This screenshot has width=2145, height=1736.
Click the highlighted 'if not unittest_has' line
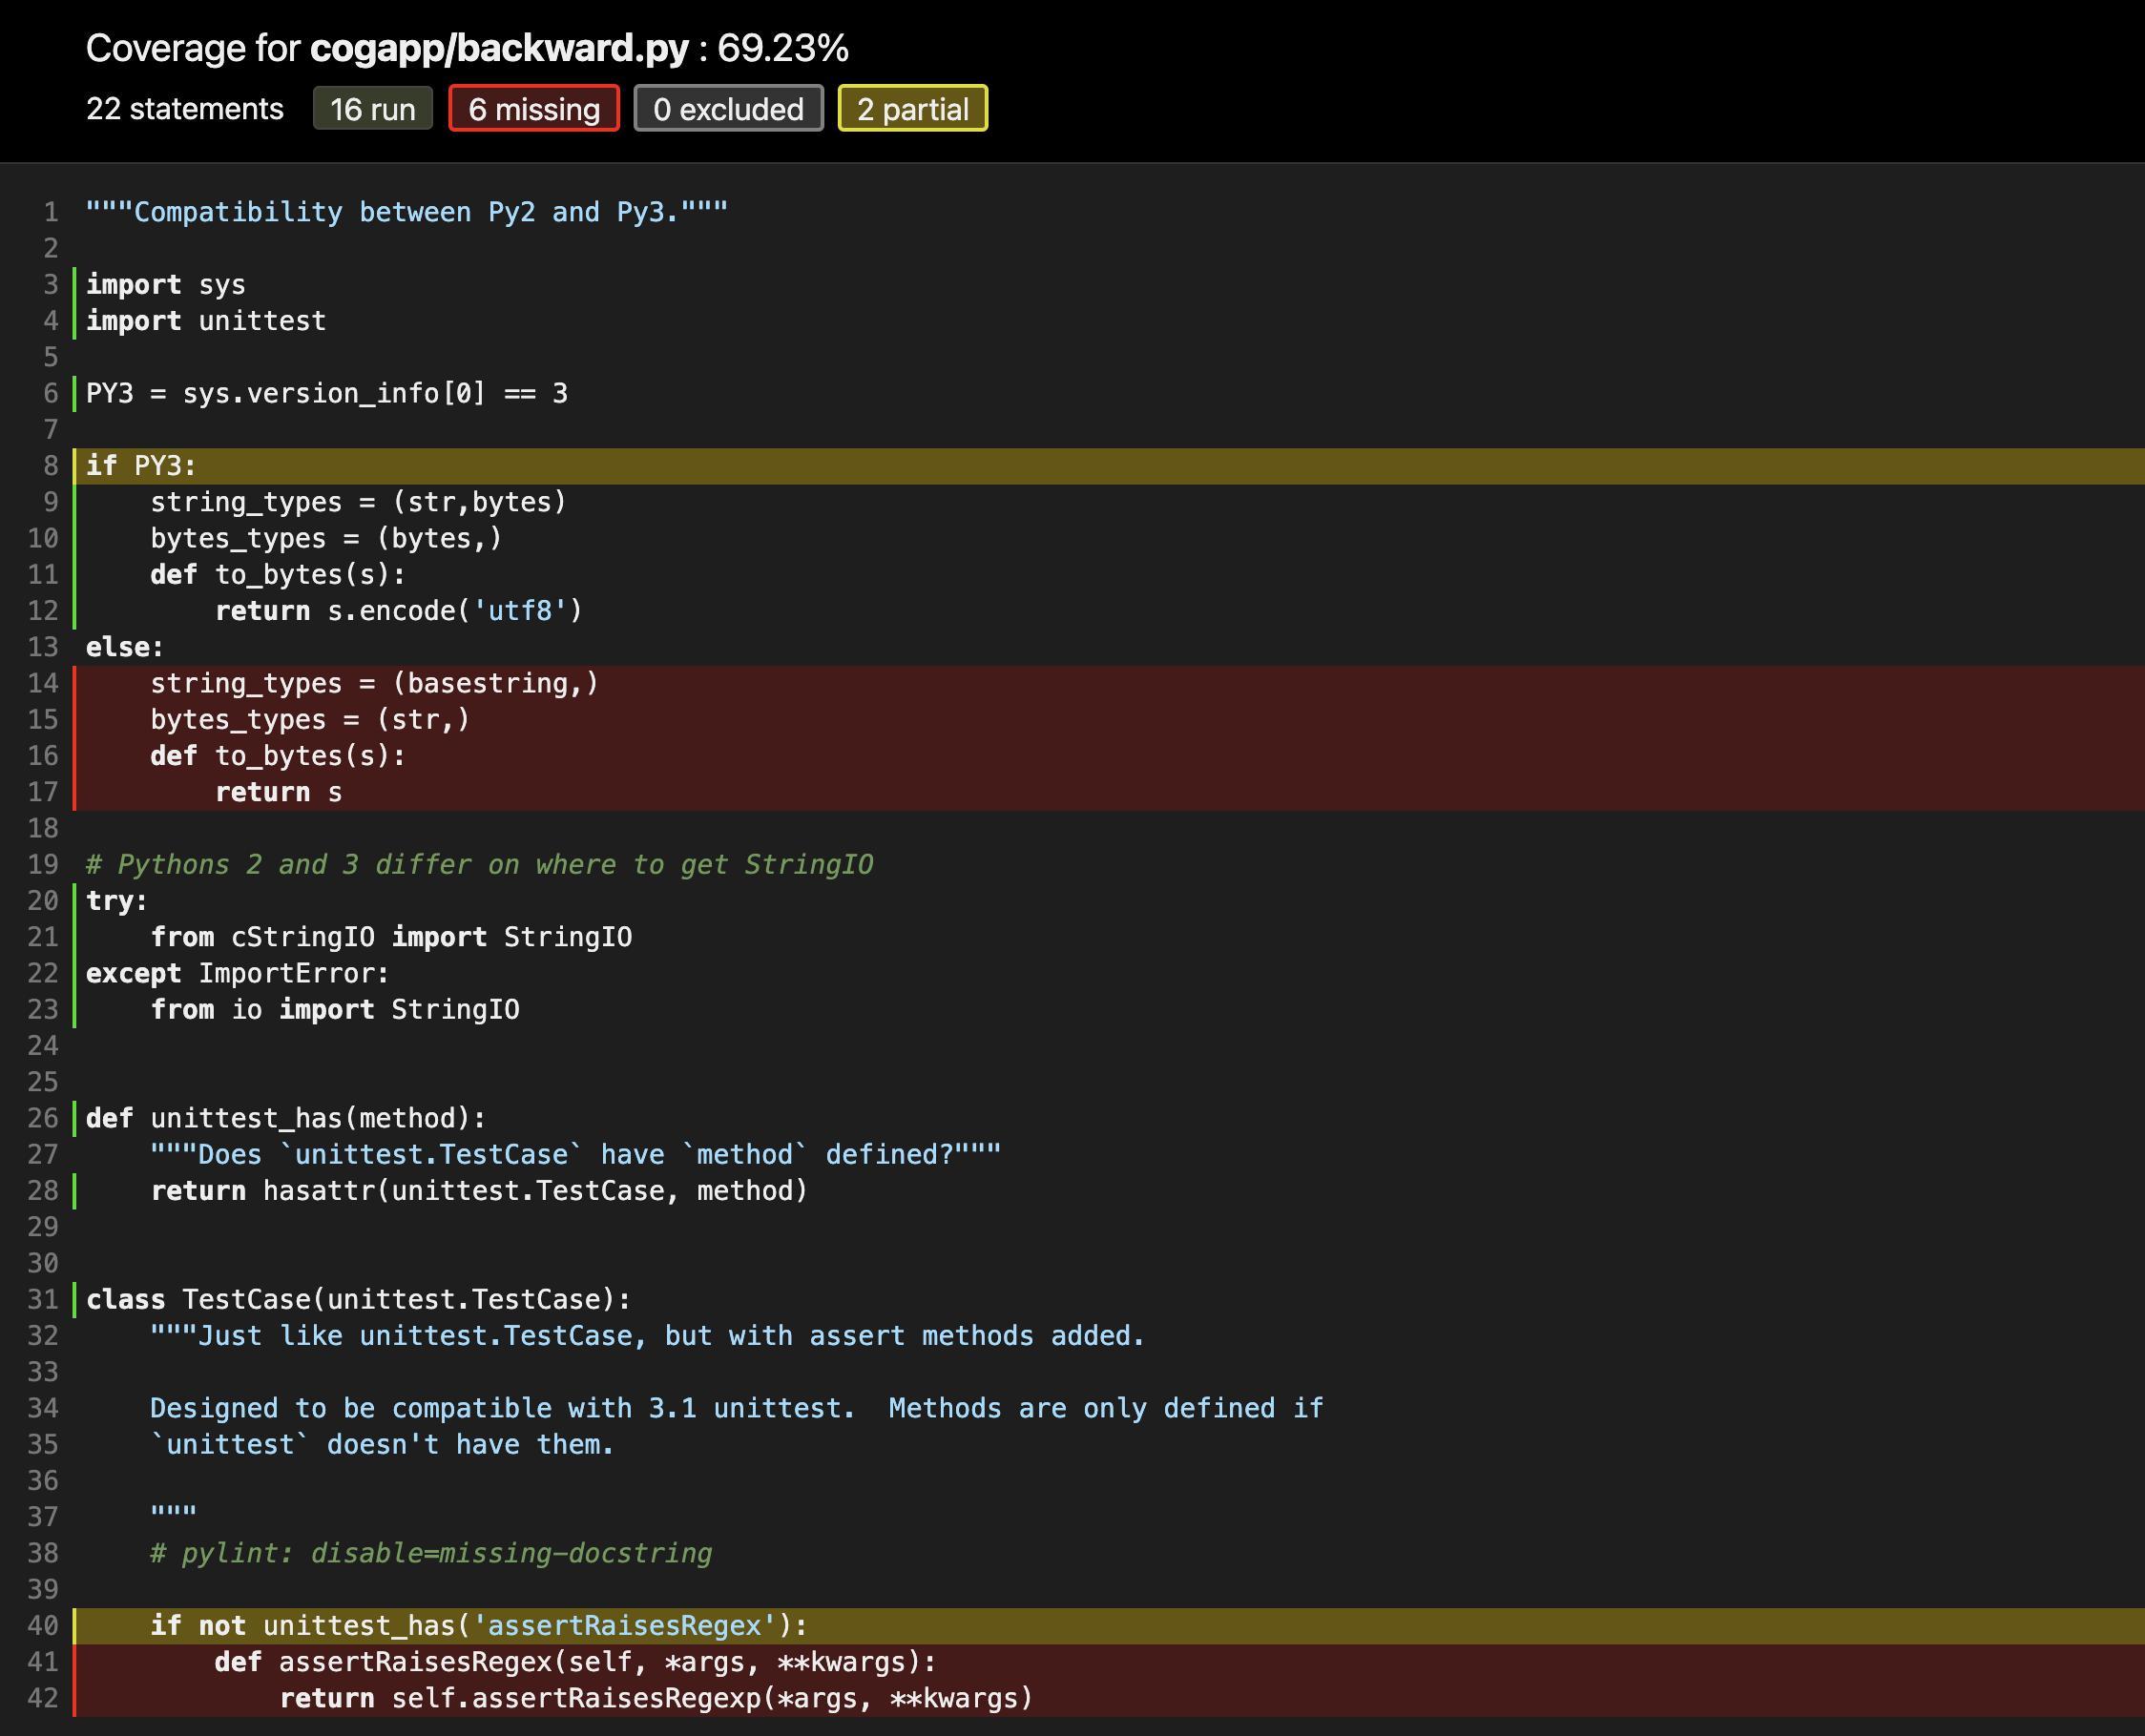tap(478, 1626)
